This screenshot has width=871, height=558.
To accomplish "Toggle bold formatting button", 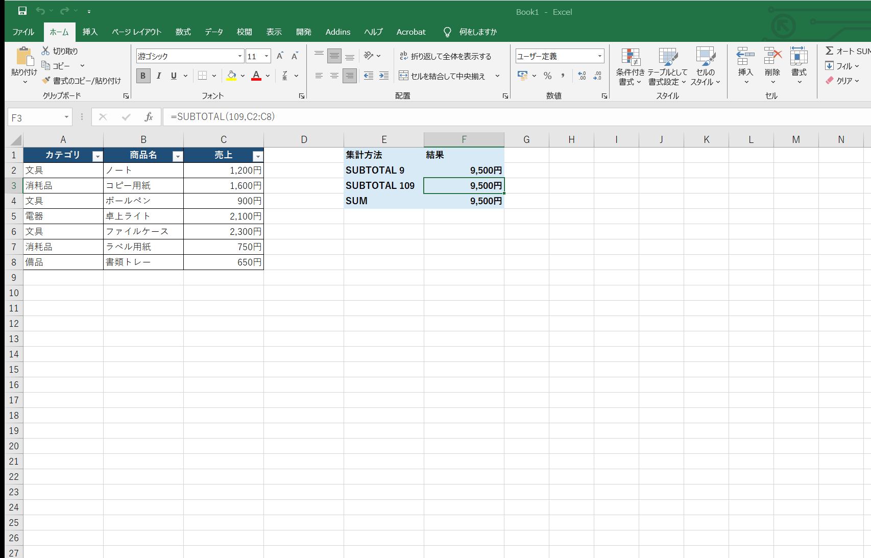I will pyautogui.click(x=143, y=76).
